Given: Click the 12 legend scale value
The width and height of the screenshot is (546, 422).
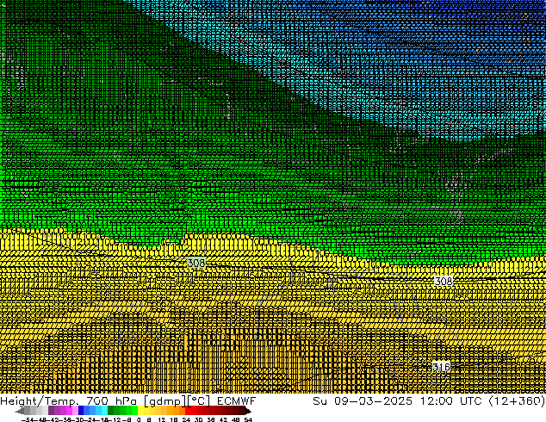Looking at the screenshot, I should pyautogui.click(x=162, y=419).
